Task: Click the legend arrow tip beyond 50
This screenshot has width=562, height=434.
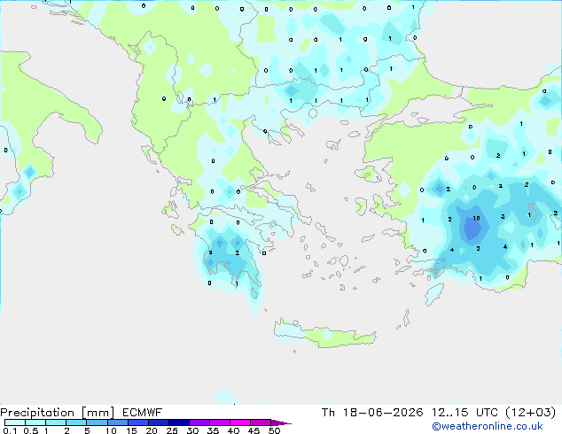Action: click(281, 422)
